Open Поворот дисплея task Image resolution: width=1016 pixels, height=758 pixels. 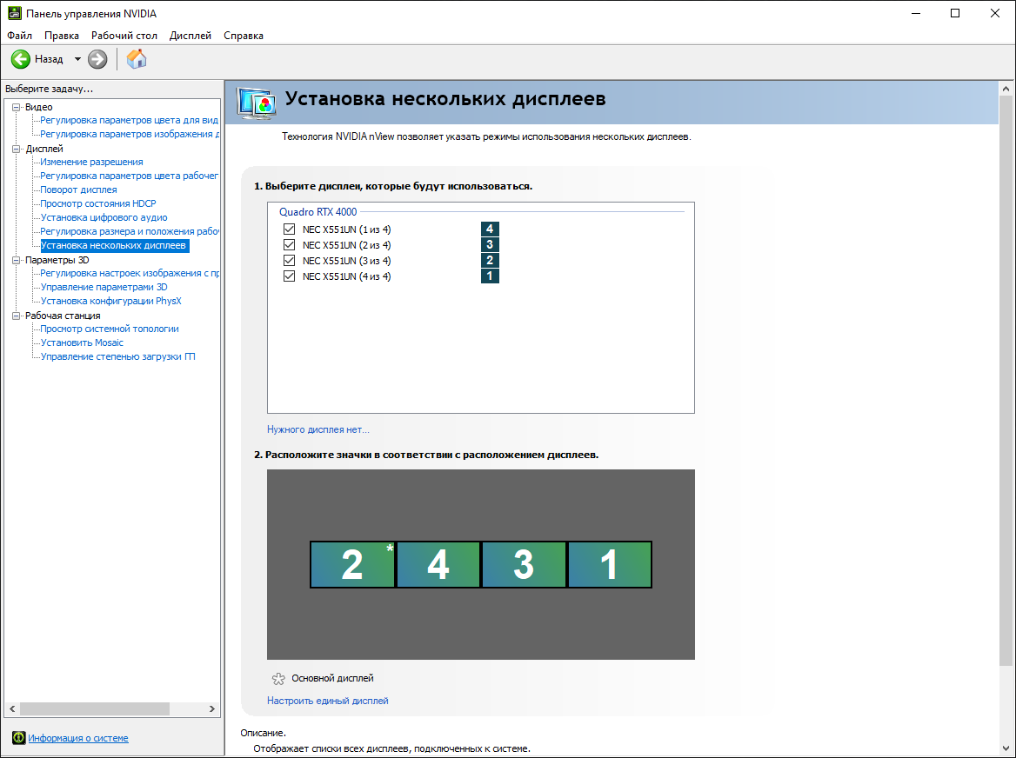coord(78,189)
